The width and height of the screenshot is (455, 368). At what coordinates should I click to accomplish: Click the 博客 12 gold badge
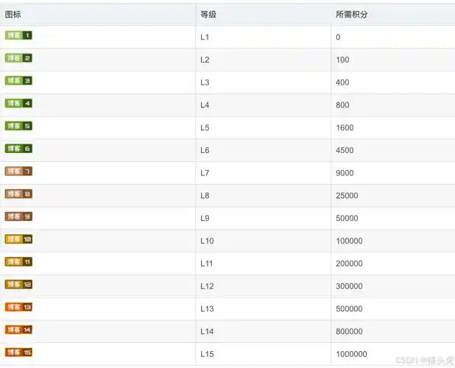[x=18, y=285]
